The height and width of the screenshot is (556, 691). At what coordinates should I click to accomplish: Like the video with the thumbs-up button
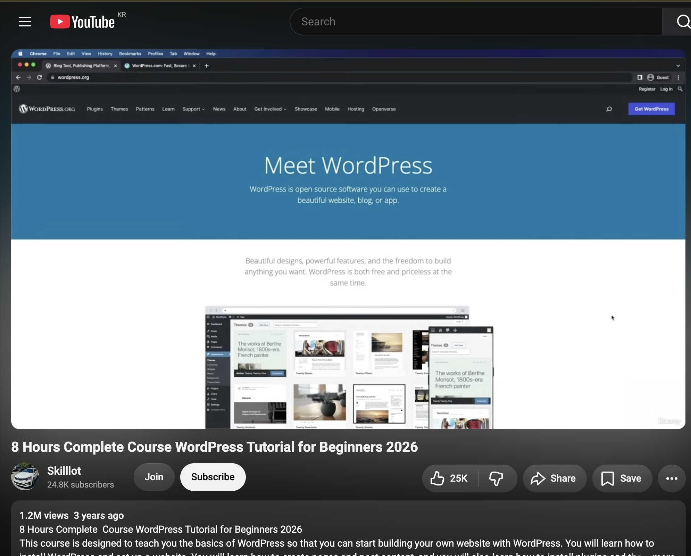click(x=450, y=478)
